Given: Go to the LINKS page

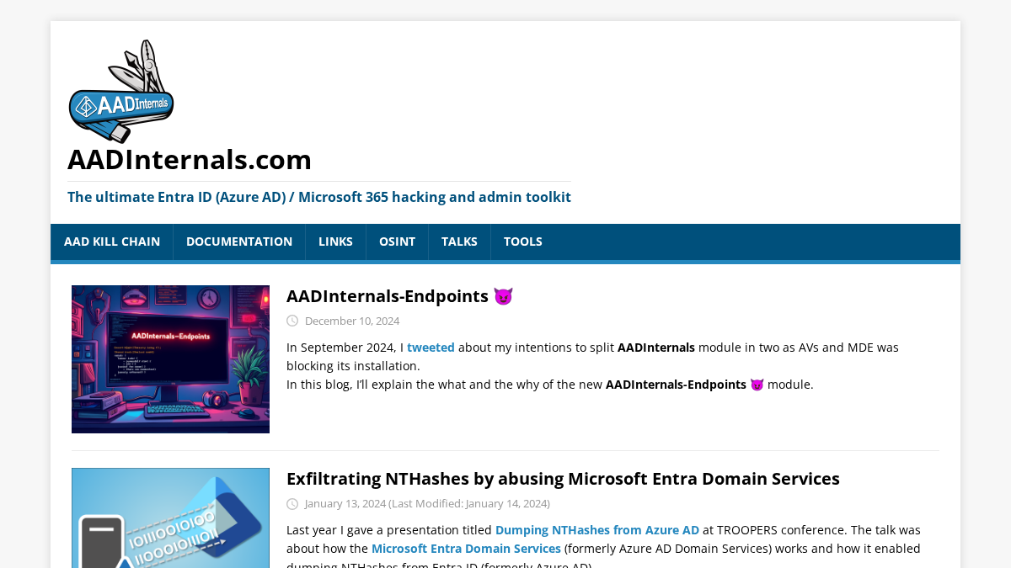Looking at the screenshot, I should click(335, 242).
